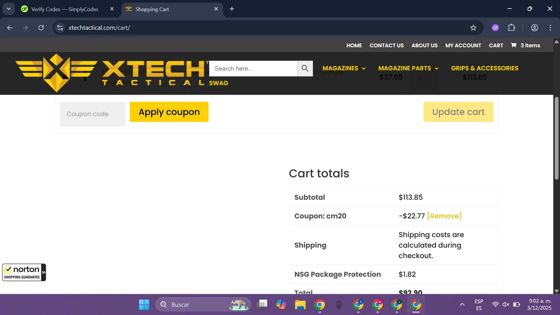The height and width of the screenshot is (315, 560).
Task: Click the muted volume tray icon
Action: (x=506, y=305)
